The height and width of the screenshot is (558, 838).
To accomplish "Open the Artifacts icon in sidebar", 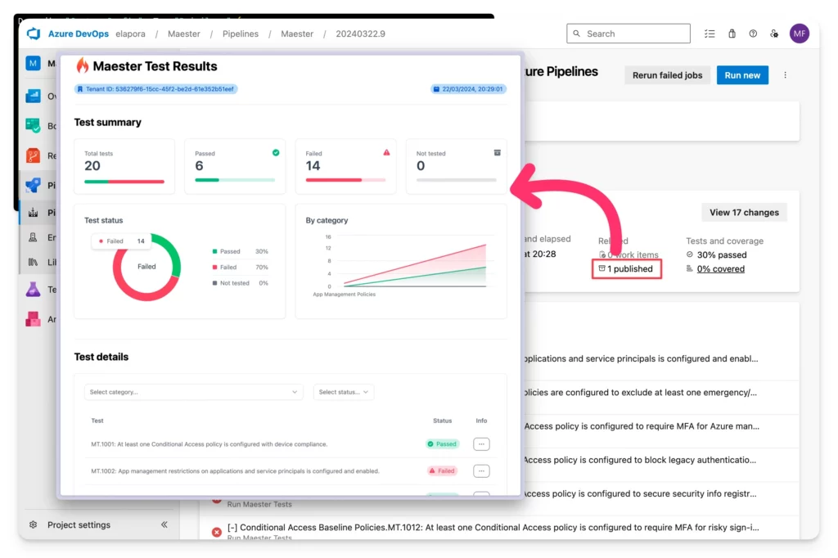I will pyautogui.click(x=33, y=319).
